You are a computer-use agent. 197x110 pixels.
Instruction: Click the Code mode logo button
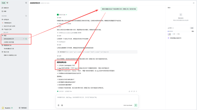click(3, 3)
